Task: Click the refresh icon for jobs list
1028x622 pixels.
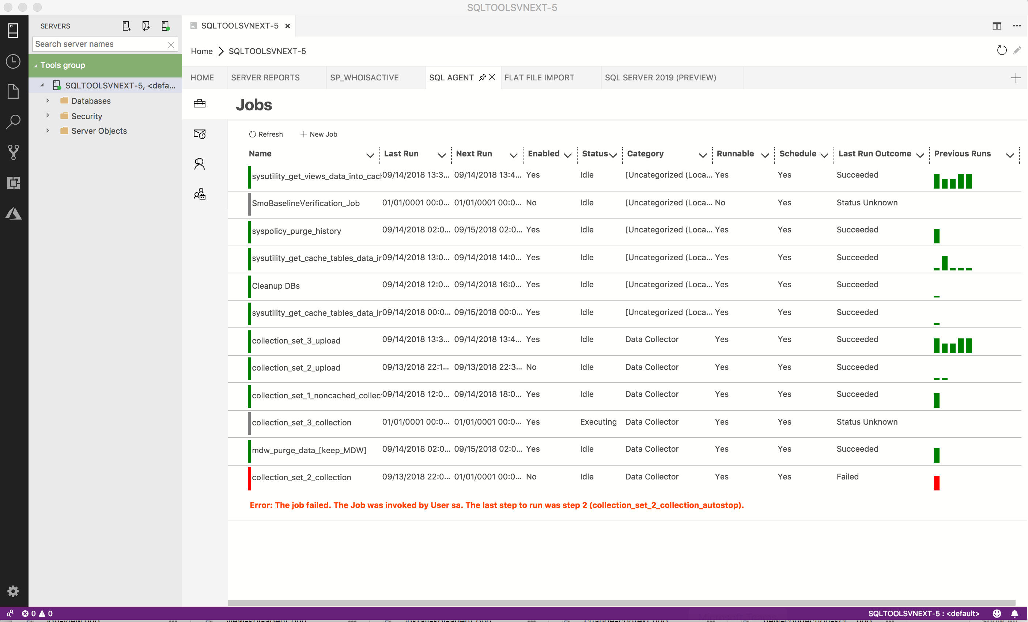Action: [252, 134]
